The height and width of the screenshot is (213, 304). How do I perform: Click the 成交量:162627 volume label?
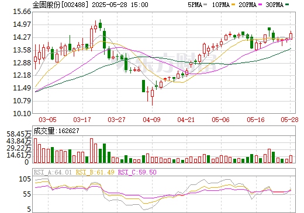[x=57, y=131]
